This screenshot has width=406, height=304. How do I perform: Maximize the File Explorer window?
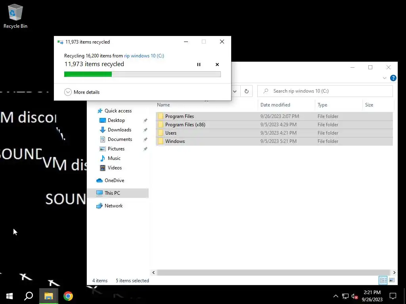(x=370, y=67)
